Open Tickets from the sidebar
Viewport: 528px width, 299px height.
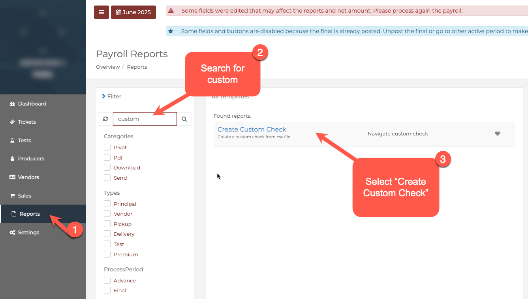[43, 122]
